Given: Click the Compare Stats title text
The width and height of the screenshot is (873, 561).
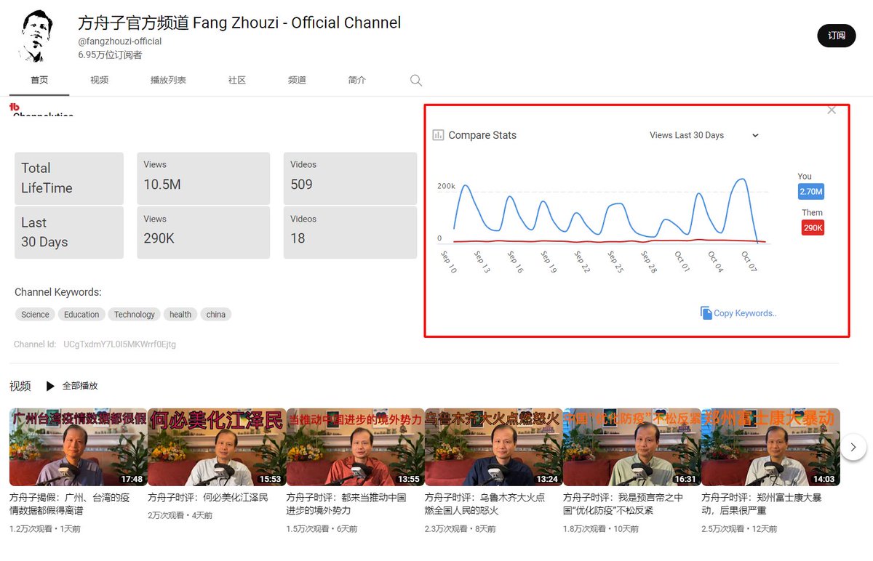Looking at the screenshot, I should click(482, 135).
